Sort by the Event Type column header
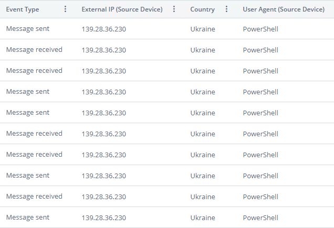 click(23, 9)
